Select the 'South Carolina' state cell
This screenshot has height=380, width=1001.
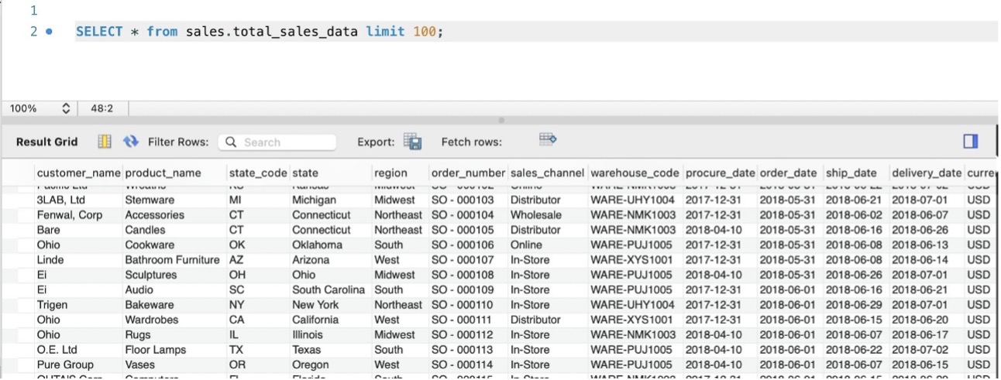[x=329, y=289]
